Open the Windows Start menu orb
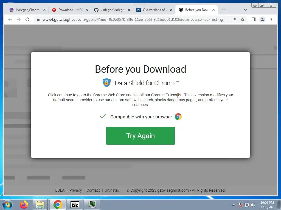Viewport: 281px width, 210px height. click(x=7, y=205)
